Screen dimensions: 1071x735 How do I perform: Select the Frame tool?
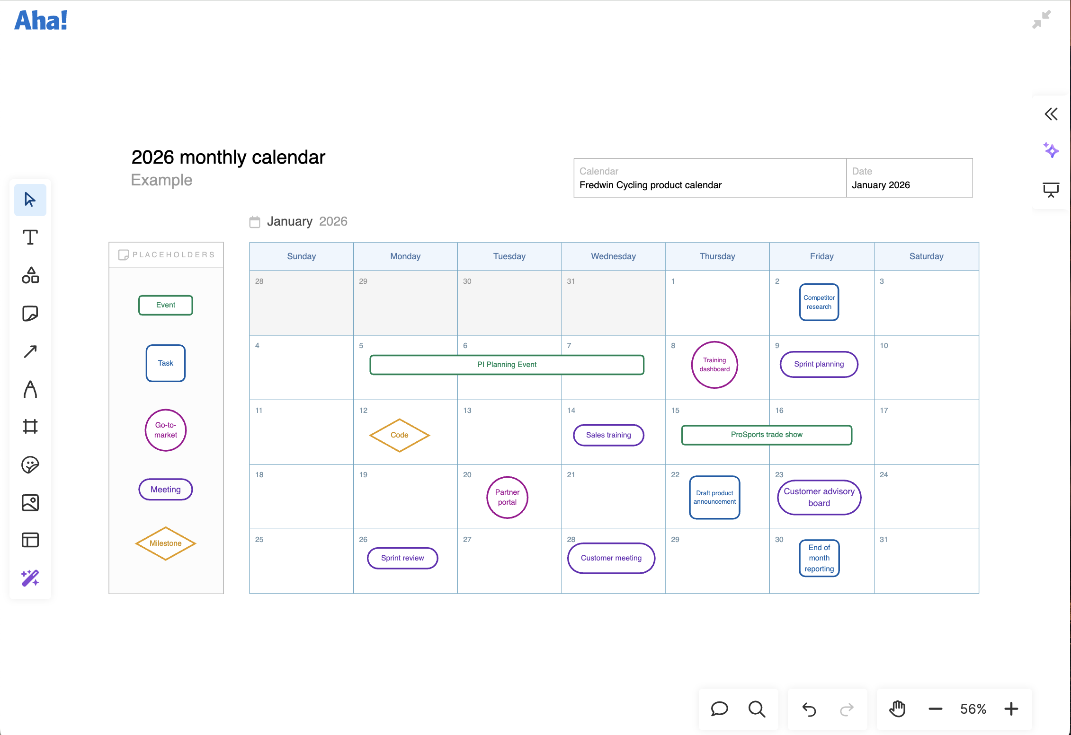(x=30, y=427)
